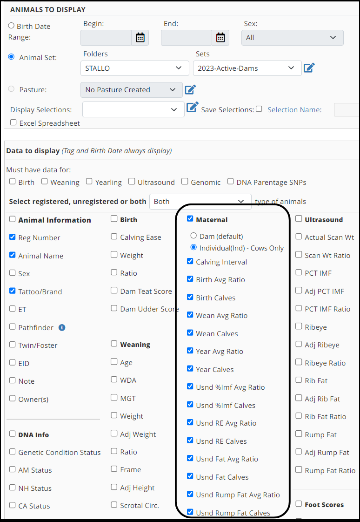This screenshot has height=522, width=360.
Task: Check the Rump Fat Ratio checkbox
Action: 299,469
